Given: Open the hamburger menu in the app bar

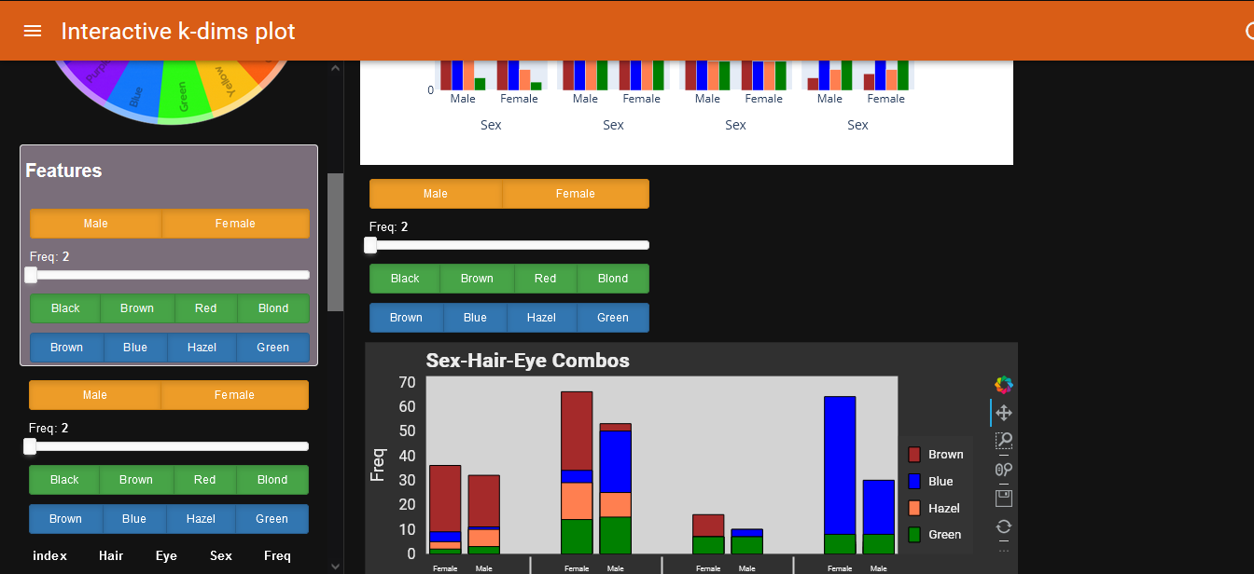Looking at the screenshot, I should (33, 30).
